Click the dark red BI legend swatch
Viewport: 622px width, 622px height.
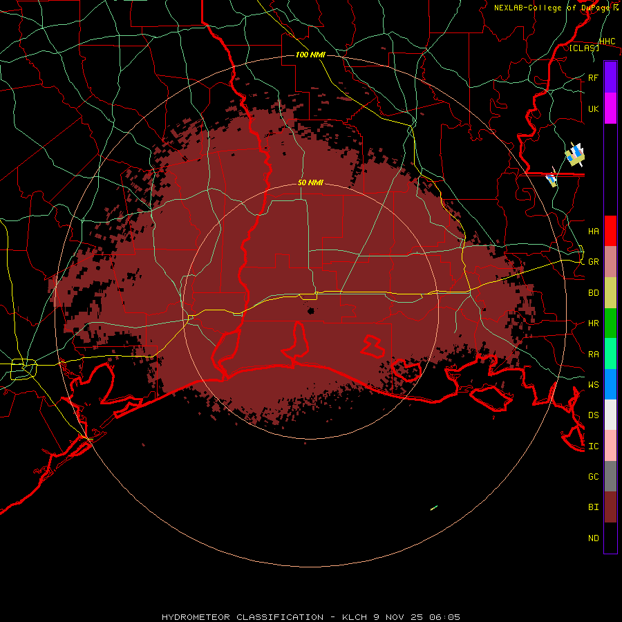[x=610, y=507]
